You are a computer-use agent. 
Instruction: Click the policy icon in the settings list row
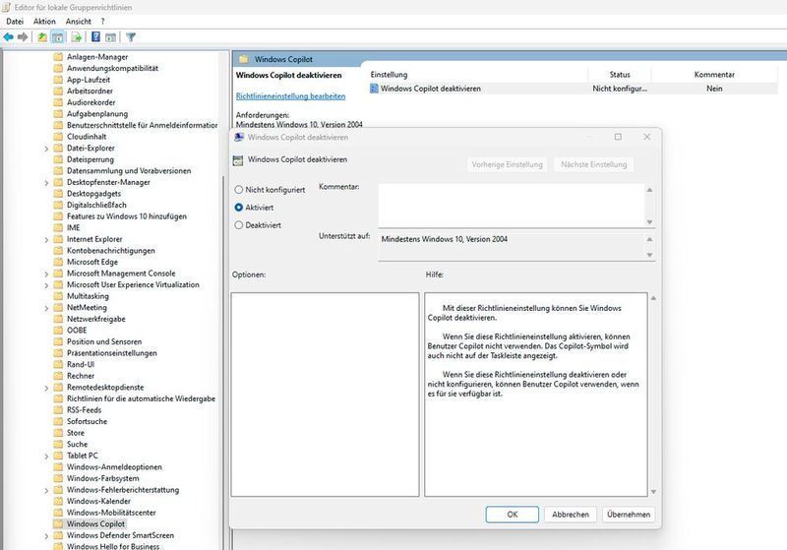click(x=374, y=89)
